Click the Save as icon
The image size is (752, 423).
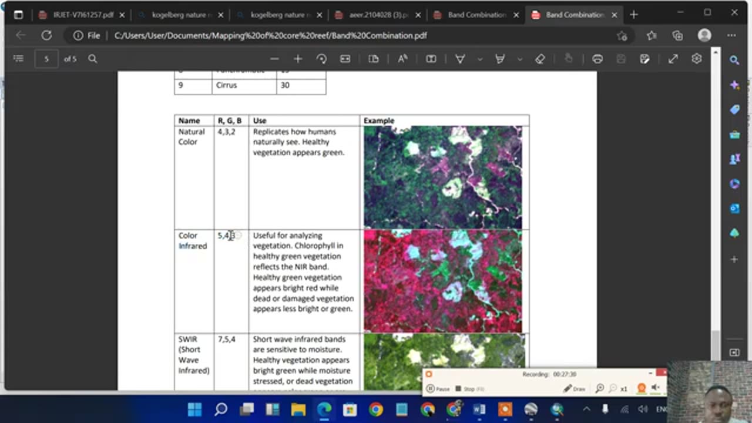(x=644, y=59)
